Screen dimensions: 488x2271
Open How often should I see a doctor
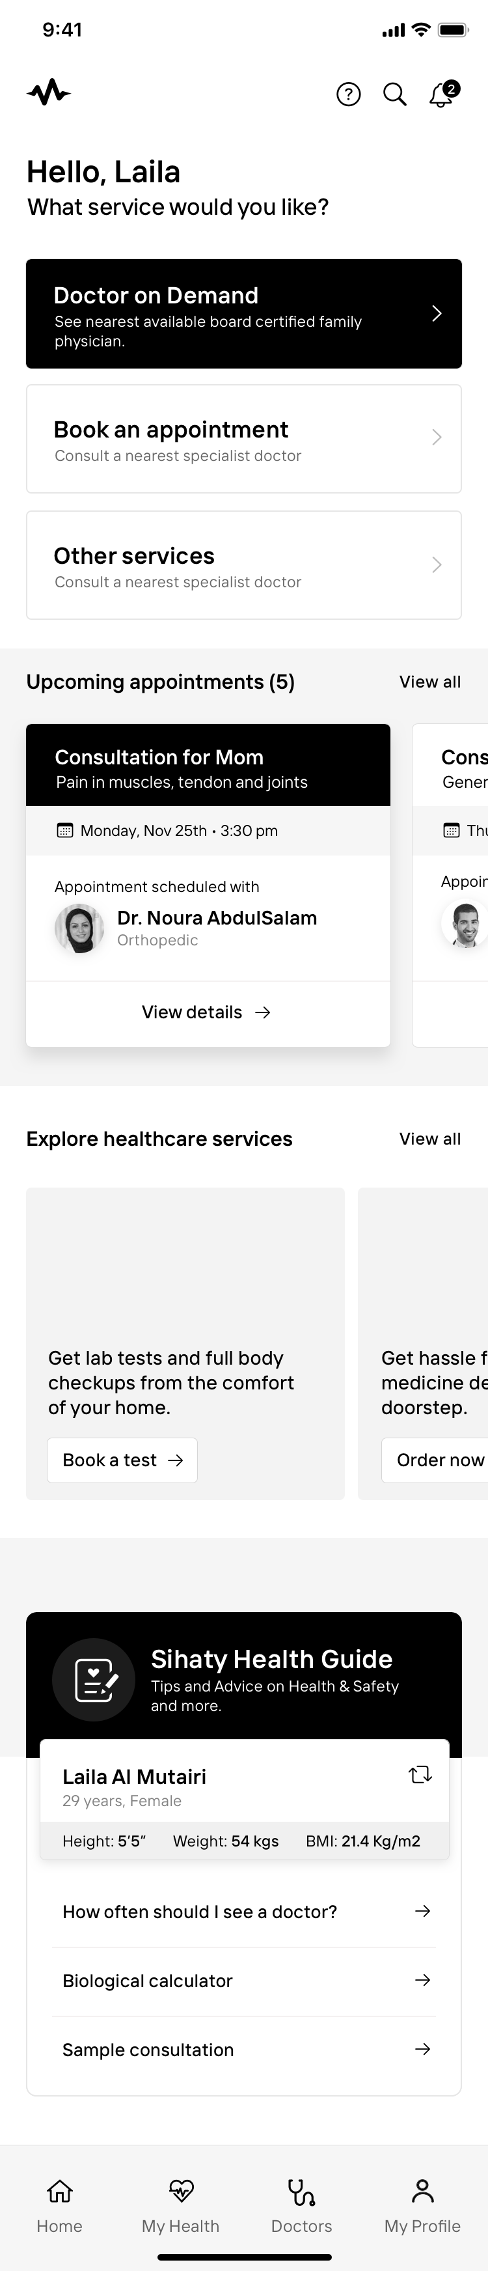(x=244, y=1912)
